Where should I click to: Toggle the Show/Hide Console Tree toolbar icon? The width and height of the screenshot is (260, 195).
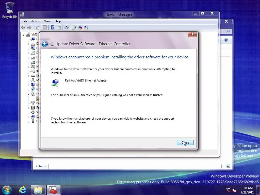coord(37,27)
